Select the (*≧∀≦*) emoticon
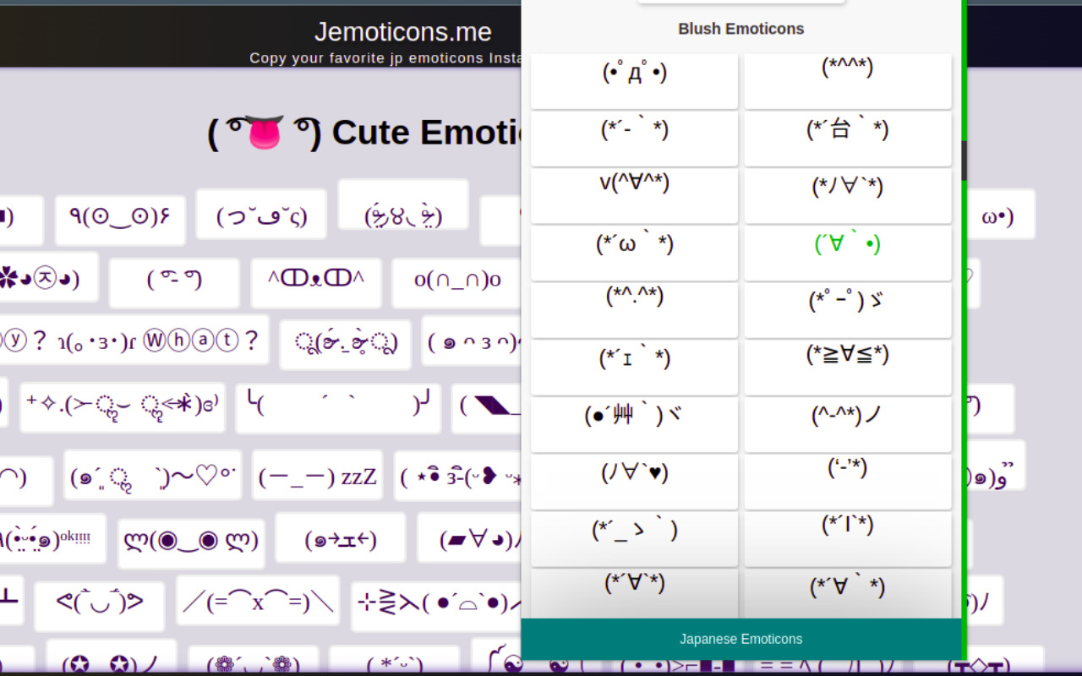The image size is (1082, 676). 848,368
